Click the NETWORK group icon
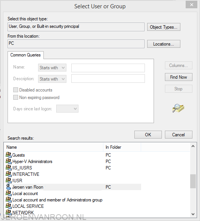 click(x=9, y=213)
